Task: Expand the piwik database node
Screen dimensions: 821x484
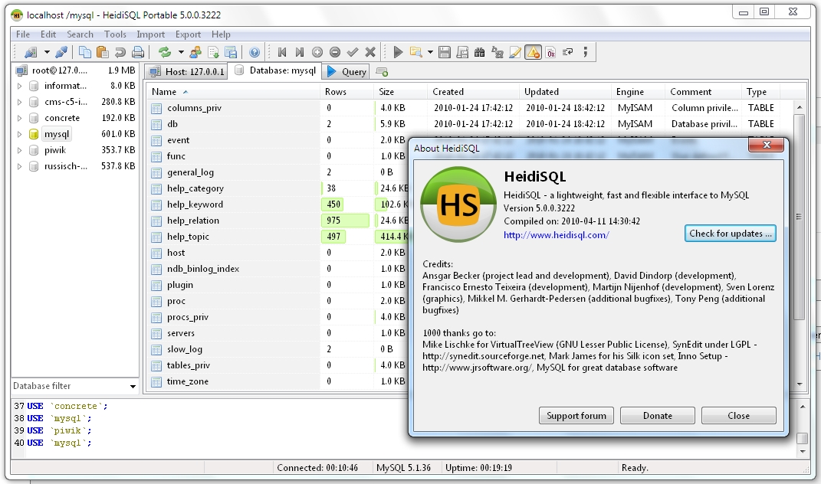Action: pyautogui.click(x=19, y=151)
